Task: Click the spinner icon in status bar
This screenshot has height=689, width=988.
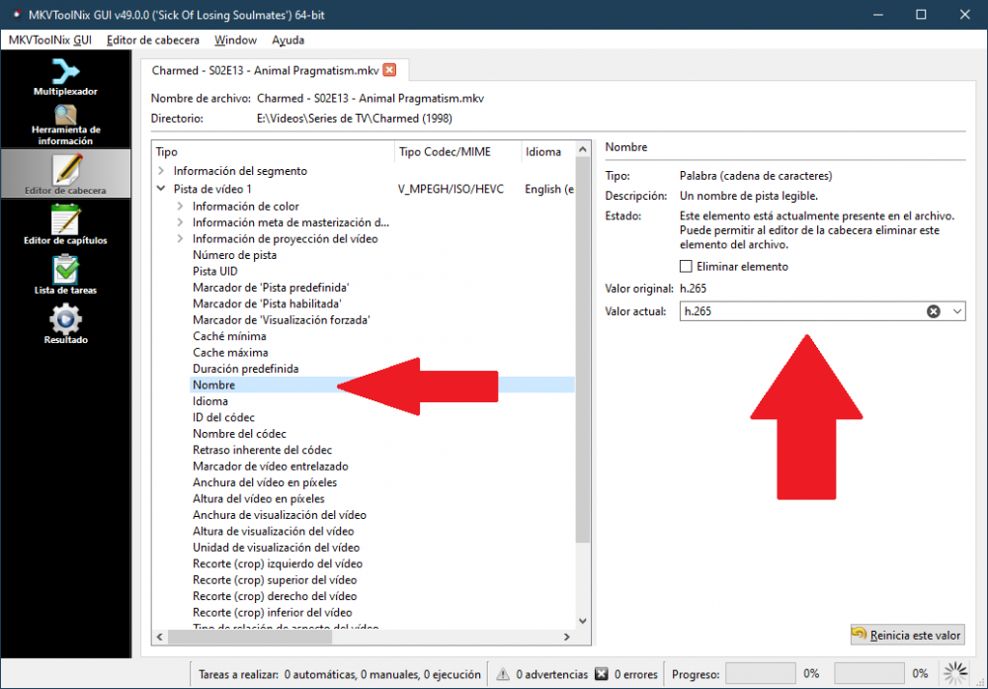Action: tap(955, 673)
